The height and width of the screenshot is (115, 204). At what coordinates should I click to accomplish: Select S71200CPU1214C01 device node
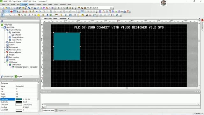pos(26,67)
